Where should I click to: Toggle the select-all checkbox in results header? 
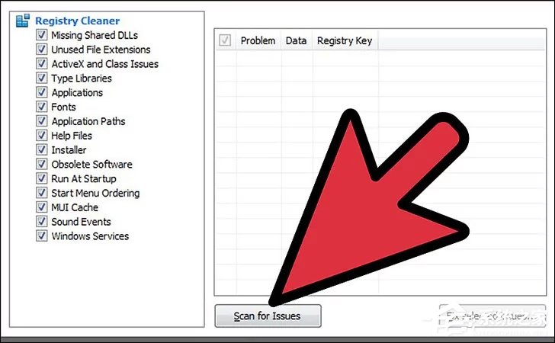pyautogui.click(x=225, y=40)
